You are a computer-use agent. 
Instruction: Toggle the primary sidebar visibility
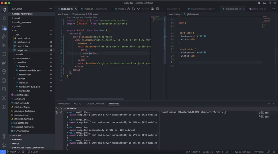coord(260,3)
